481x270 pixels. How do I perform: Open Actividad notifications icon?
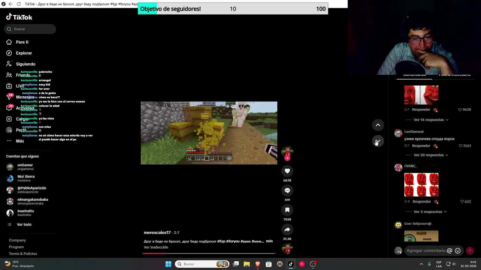9,108
